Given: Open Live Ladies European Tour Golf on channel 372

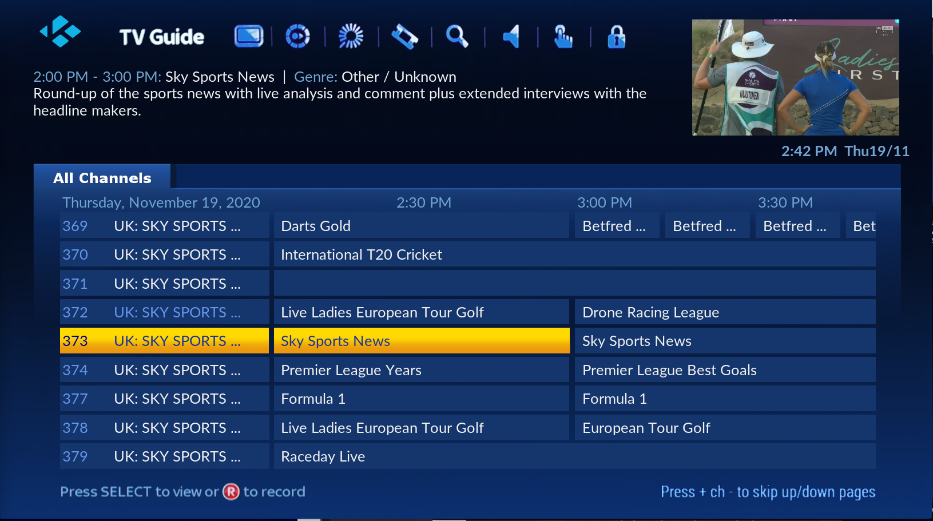Looking at the screenshot, I should 422,312.
